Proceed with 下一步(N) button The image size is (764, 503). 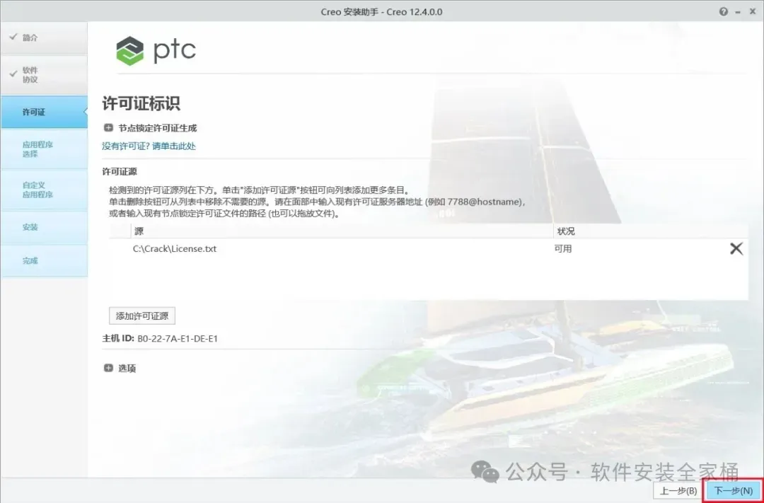click(734, 490)
